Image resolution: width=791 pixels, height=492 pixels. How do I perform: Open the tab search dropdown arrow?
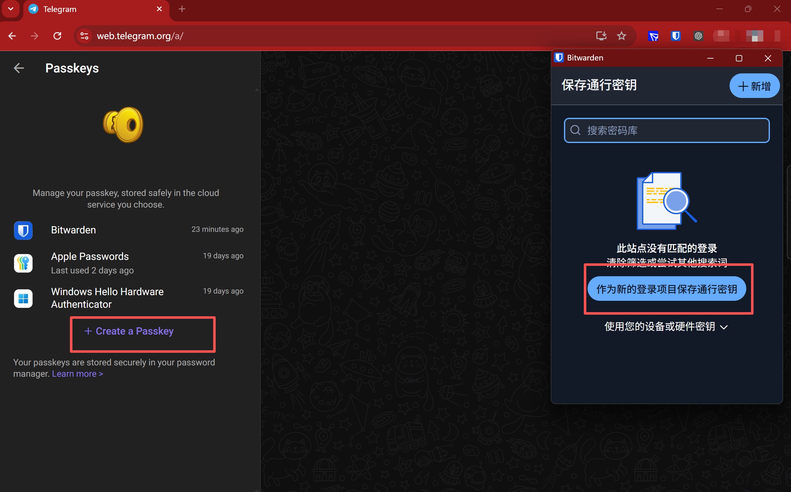[x=11, y=9]
